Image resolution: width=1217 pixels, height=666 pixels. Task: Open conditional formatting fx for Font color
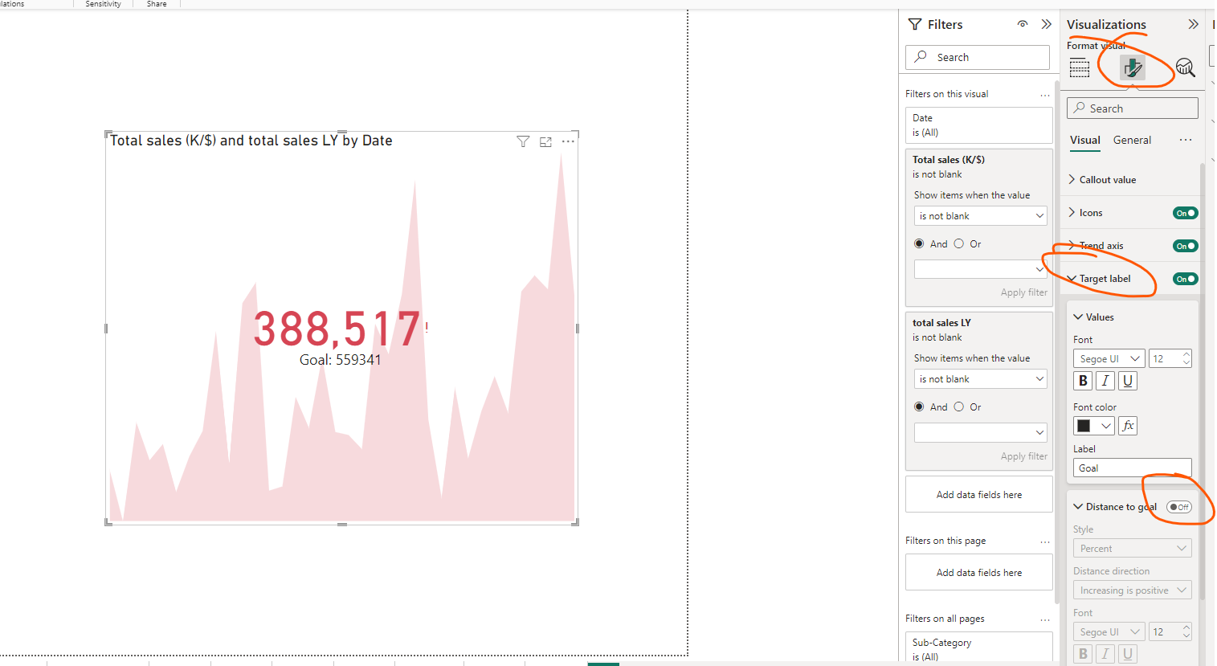click(1128, 426)
